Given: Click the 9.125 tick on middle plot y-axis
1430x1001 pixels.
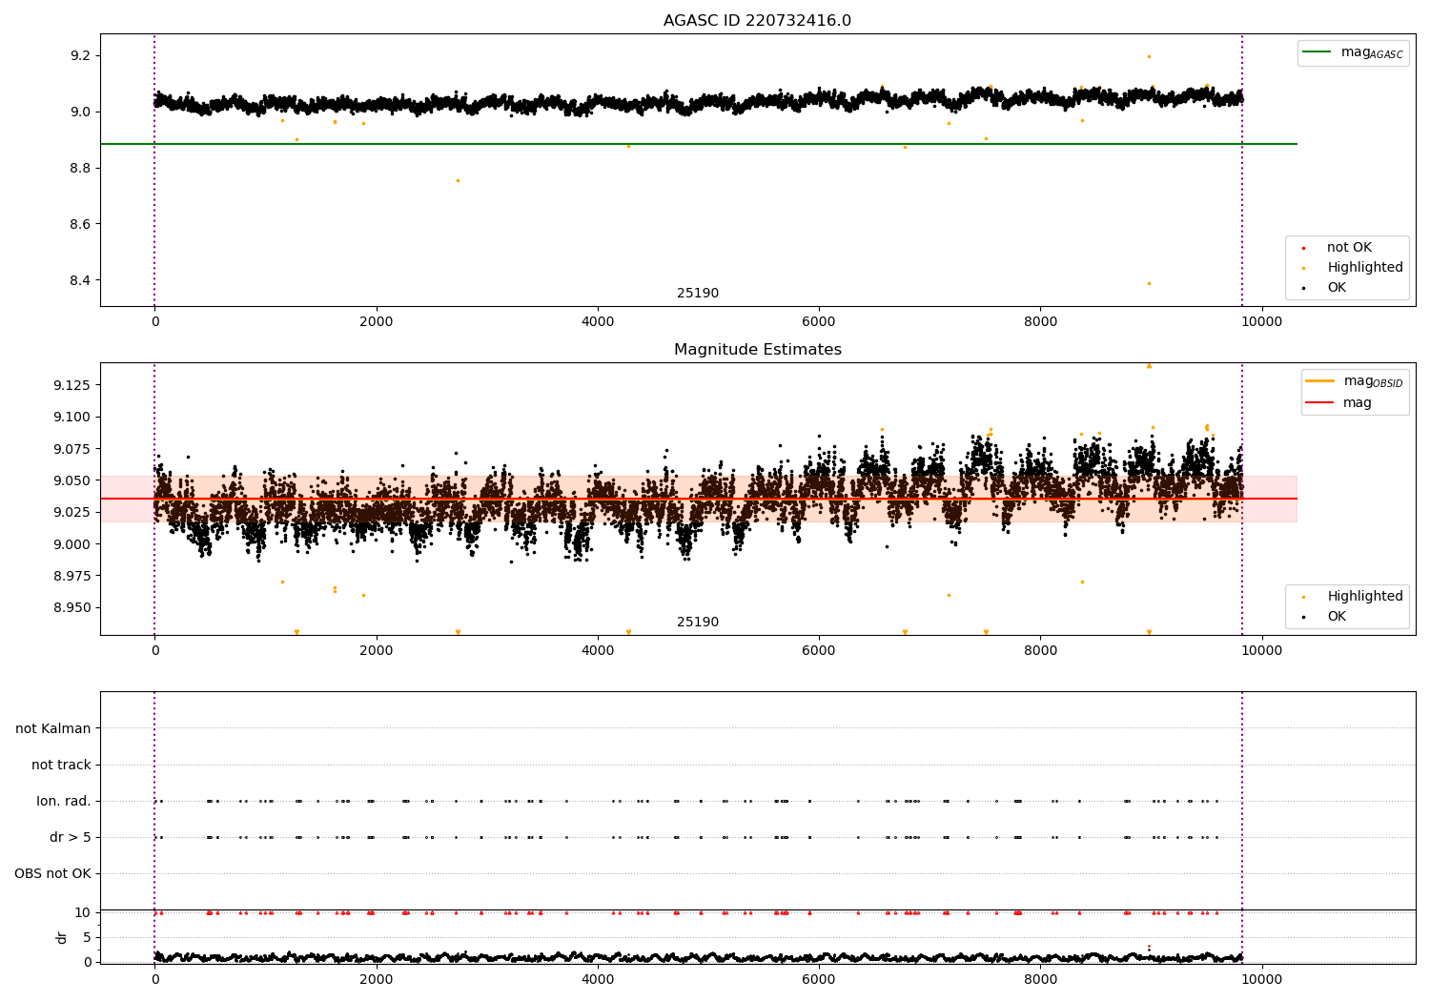Looking at the screenshot, I should (72, 385).
